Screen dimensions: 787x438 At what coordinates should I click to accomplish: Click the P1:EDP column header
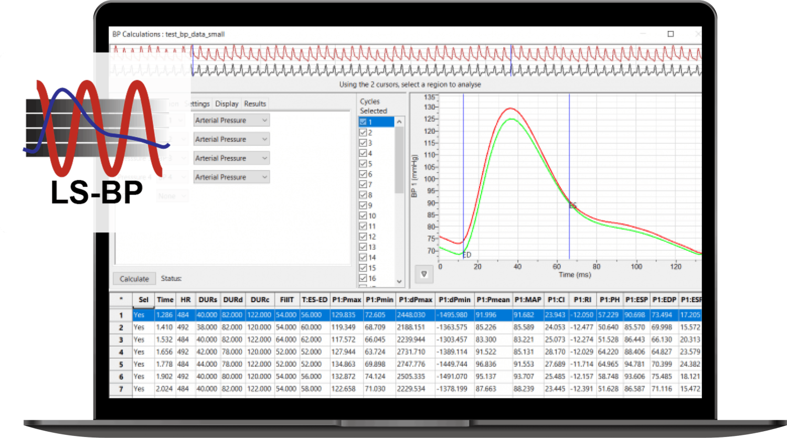tap(664, 300)
